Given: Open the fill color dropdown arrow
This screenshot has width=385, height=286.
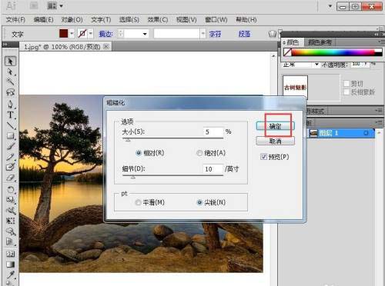Looking at the screenshot, I should pyautogui.click(x=72, y=34).
